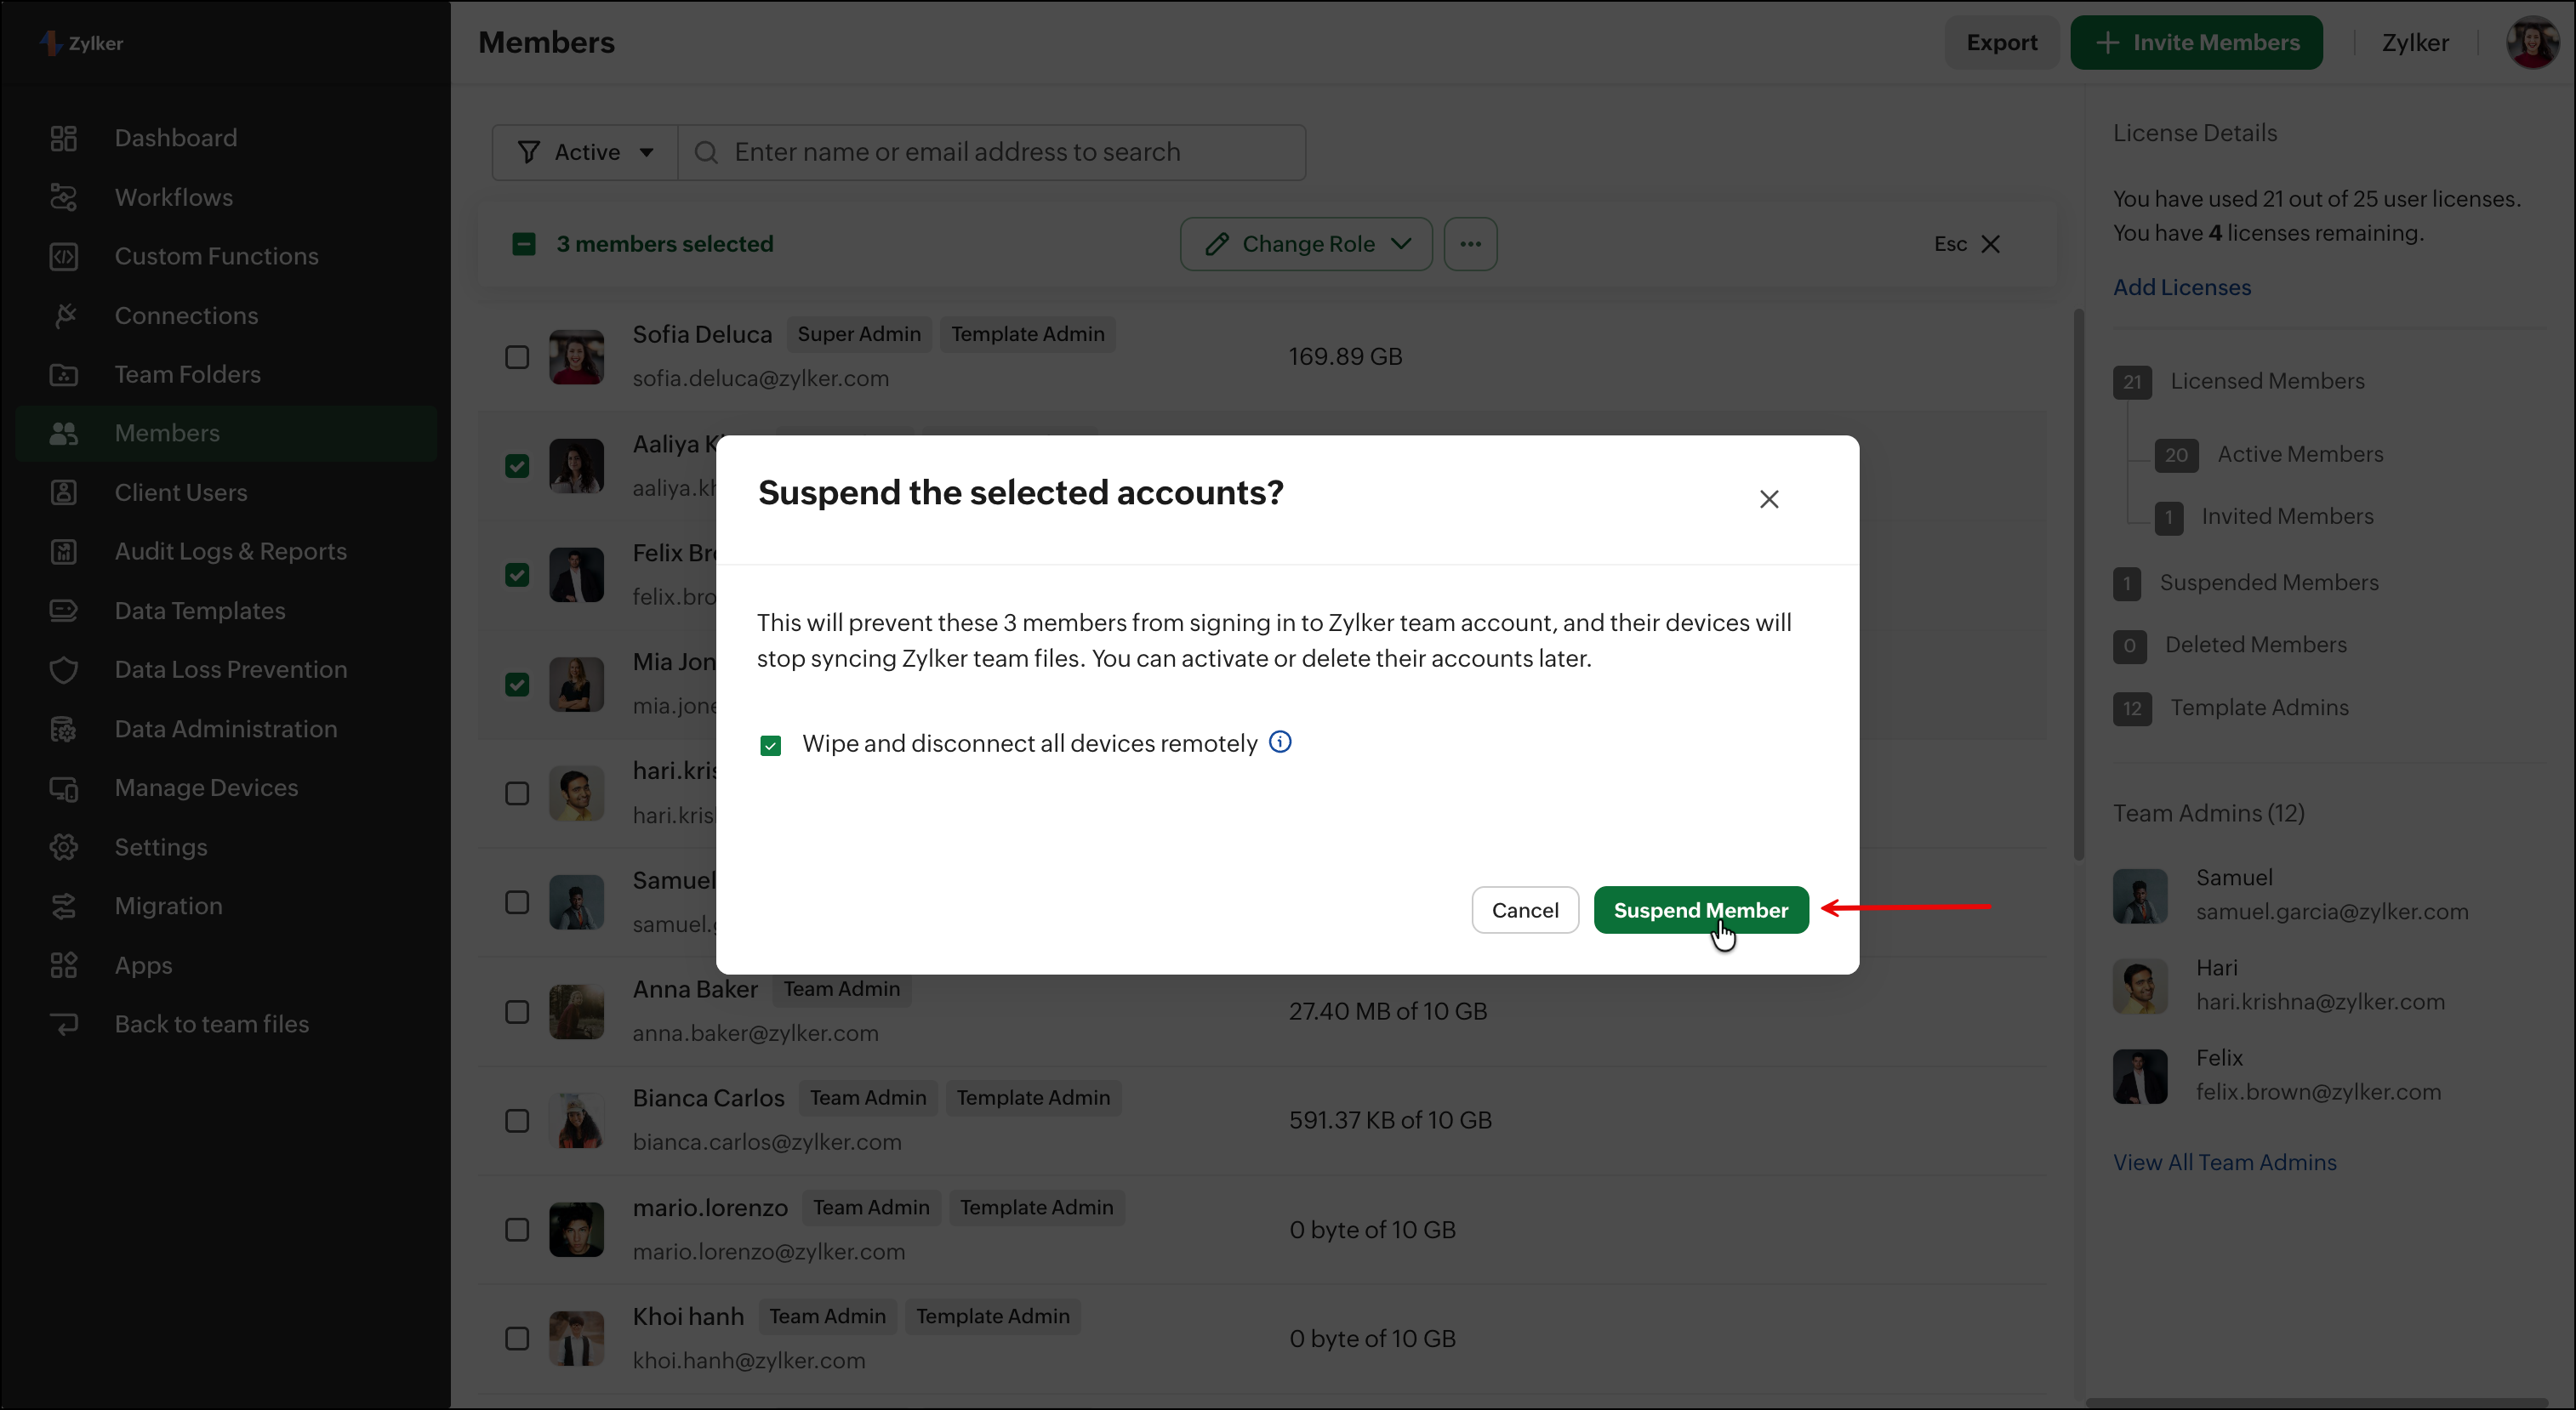2576x1410 pixels.
Task: Click the Export button
Action: point(2001,43)
